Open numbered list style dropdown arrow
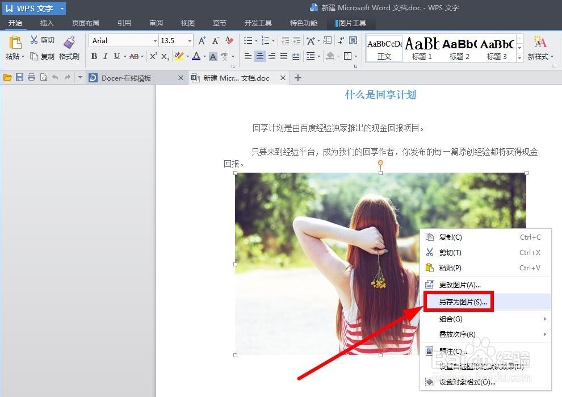The width and height of the screenshot is (562, 397). [x=273, y=40]
